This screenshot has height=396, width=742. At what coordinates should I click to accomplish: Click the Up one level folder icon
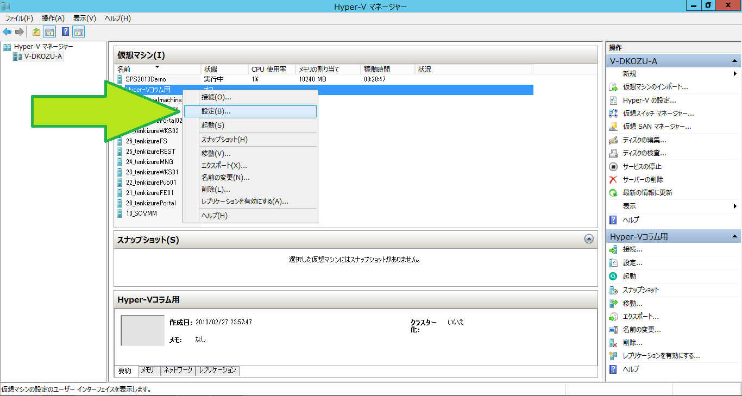point(36,32)
